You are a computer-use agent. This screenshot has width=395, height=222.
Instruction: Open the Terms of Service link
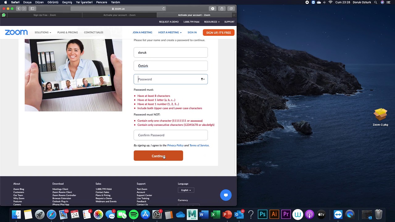click(199, 145)
